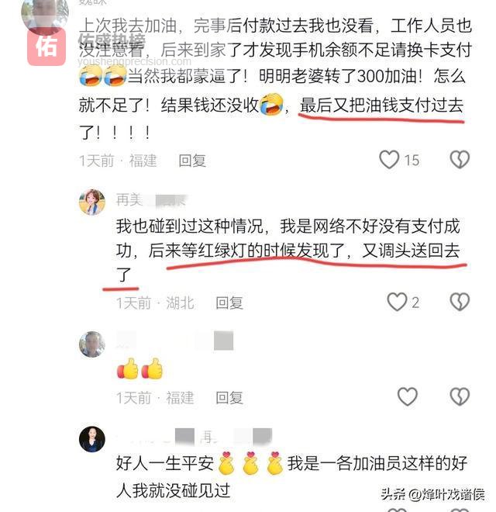The height and width of the screenshot is (512, 496).
Task: Like the Fujian gas payment comment with 15 likes
Action: pos(389,160)
